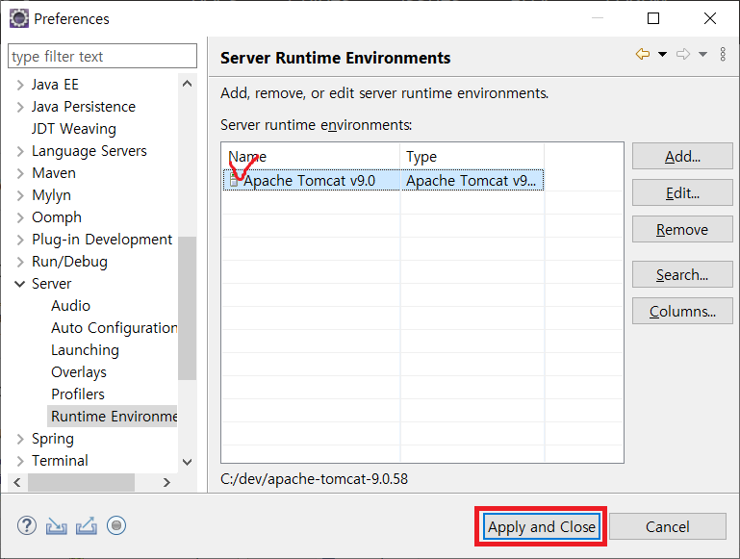Expand the Language Servers node
740x559 pixels.
point(20,151)
